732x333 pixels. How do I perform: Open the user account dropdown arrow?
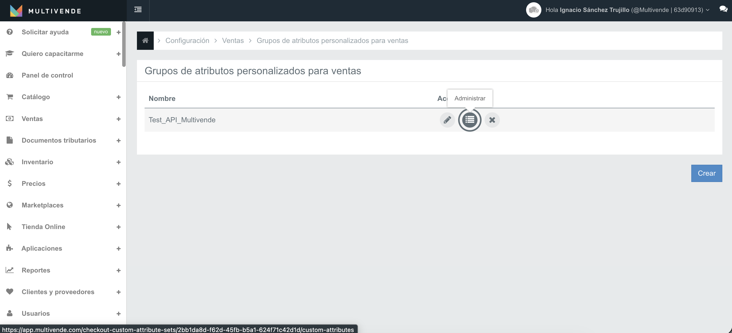tap(708, 10)
